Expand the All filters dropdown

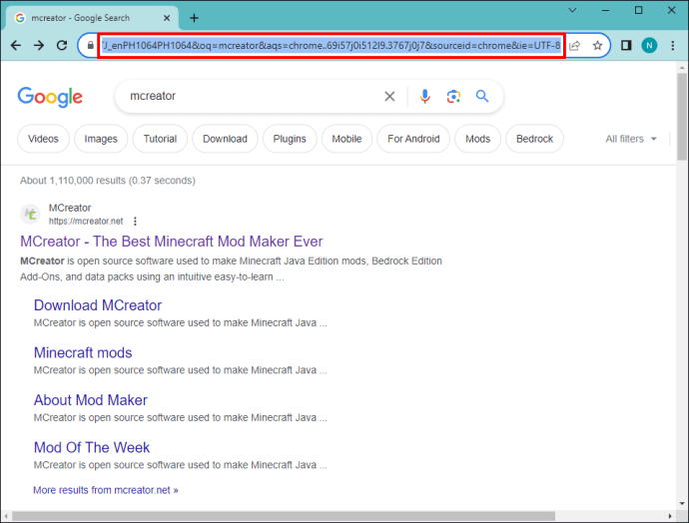point(631,139)
